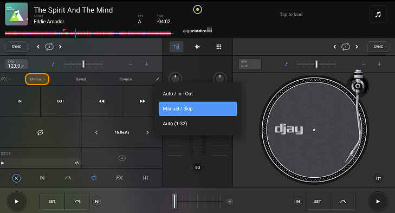Halve the right deck loop length
Screen dimensions: 395x213
[334, 47]
